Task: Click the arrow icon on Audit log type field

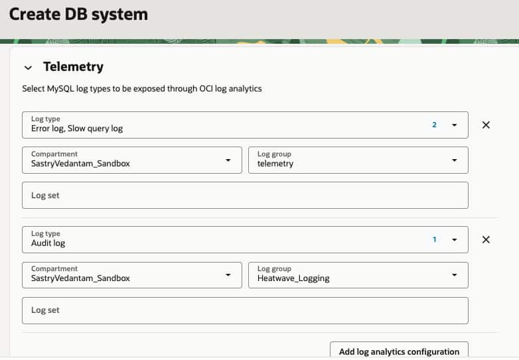Action: [455, 239]
